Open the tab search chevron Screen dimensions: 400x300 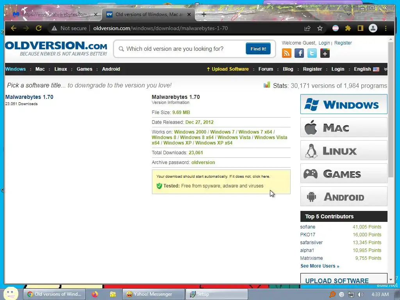click(348, 14)
